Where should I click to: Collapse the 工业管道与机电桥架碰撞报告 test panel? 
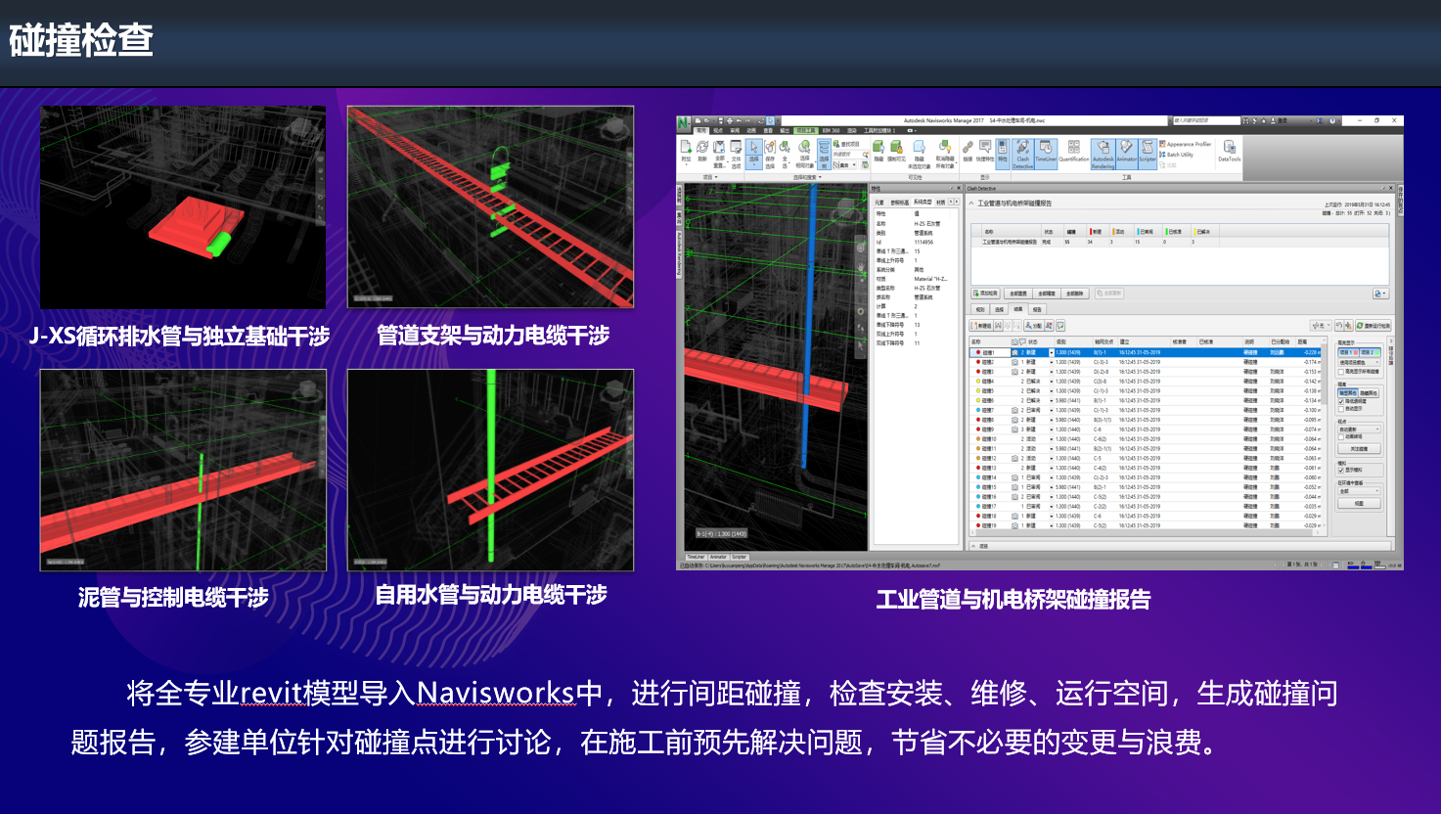click(x=971, y=203)
